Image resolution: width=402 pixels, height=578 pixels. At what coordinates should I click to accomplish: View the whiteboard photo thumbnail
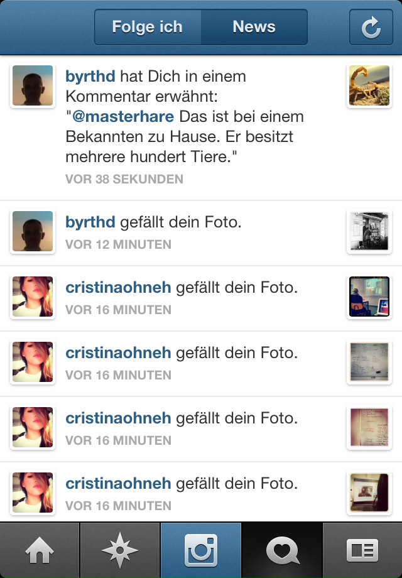click(369, 362)
